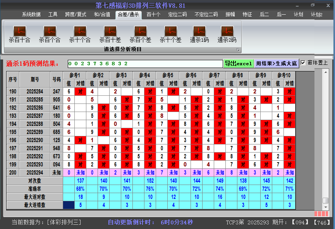Click the 导出excel button
Viewport: 335px width, 229px height.
point(238,63)
